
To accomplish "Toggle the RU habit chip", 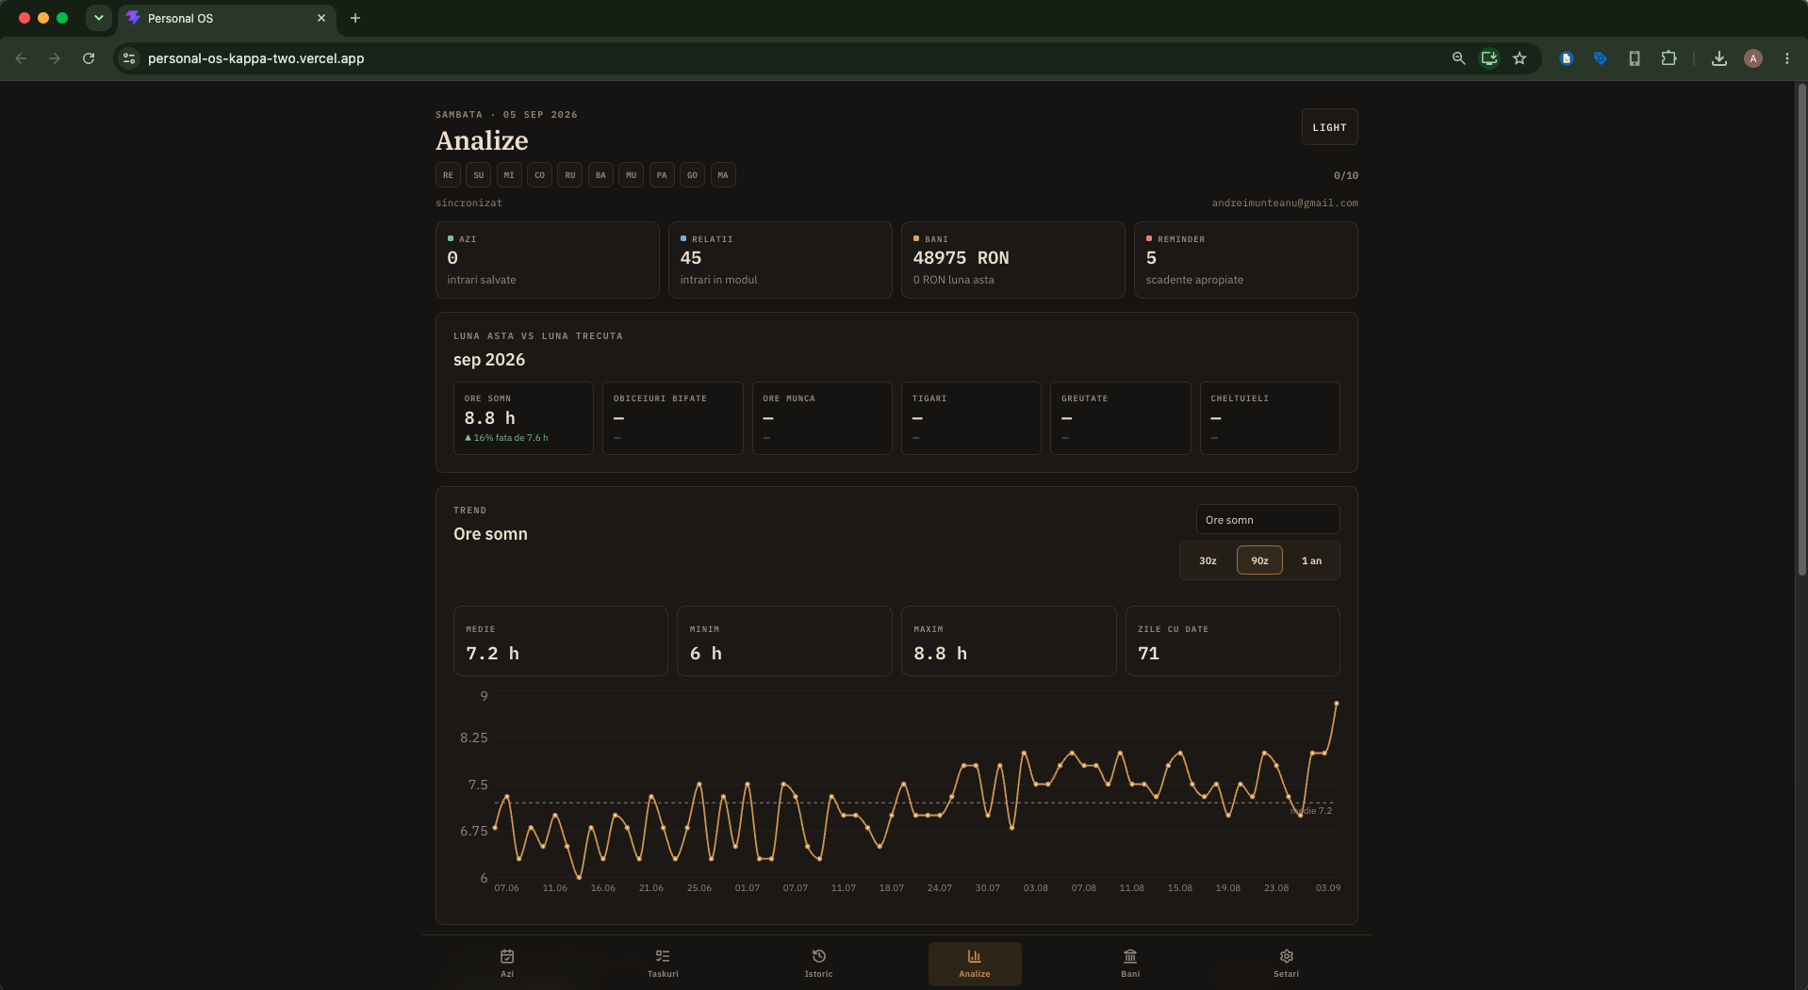I will tap(570, 175).
